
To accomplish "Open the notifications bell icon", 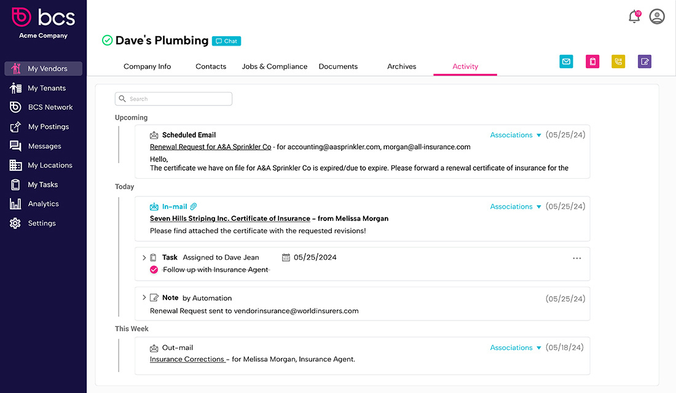I will [x=634, y=17].
